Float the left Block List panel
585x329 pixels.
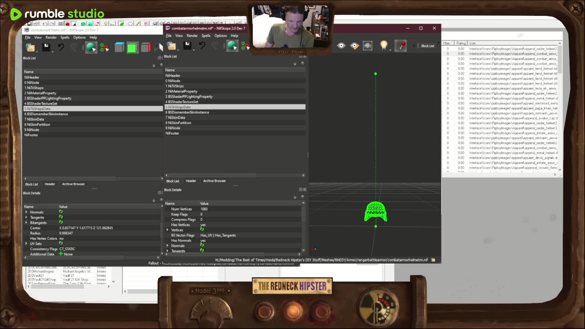point(160,58)
